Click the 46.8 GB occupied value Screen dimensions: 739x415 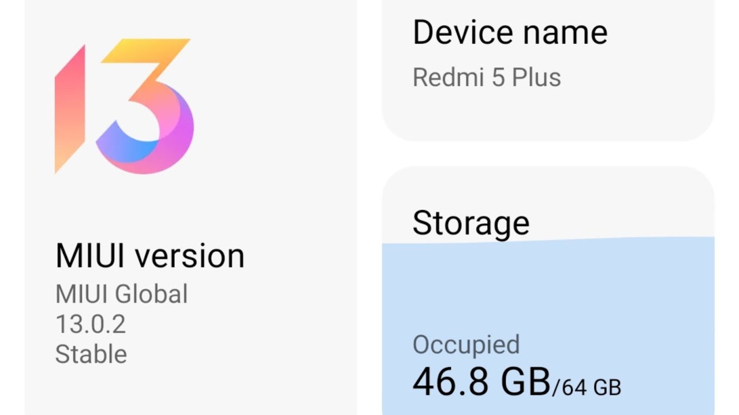(x=481, y=382)
